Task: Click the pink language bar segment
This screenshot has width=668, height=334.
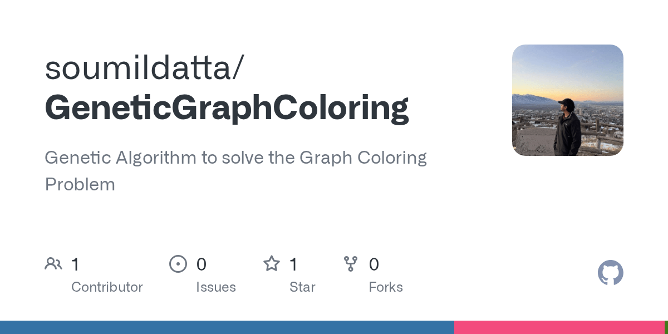Action: tap(559, 327)
